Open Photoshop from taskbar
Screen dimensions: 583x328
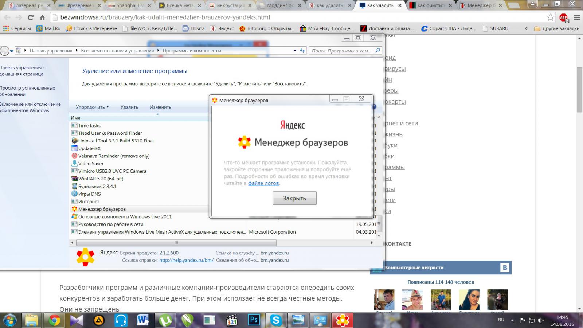[254, 320]
